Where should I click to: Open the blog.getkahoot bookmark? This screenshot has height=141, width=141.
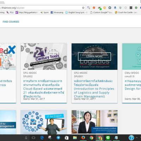[27, 12]
